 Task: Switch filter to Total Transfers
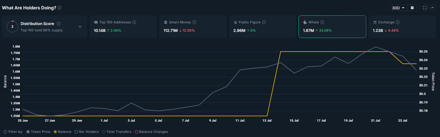(x=104, y=132)
